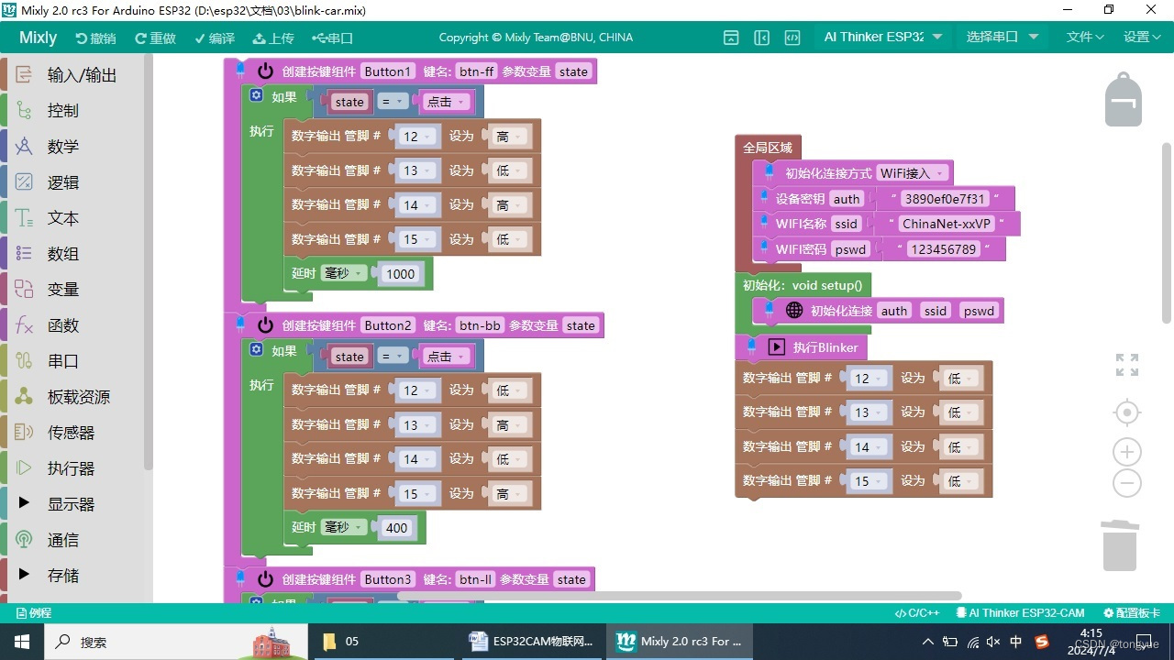Click the 重做 redo button

tap(155, 38)
